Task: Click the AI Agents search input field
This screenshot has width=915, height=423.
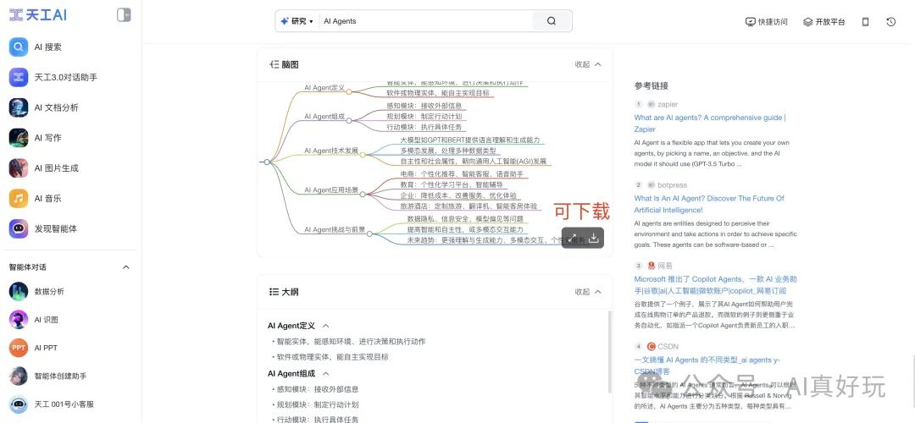Action: pyautogui.click(x=426, y=21)
